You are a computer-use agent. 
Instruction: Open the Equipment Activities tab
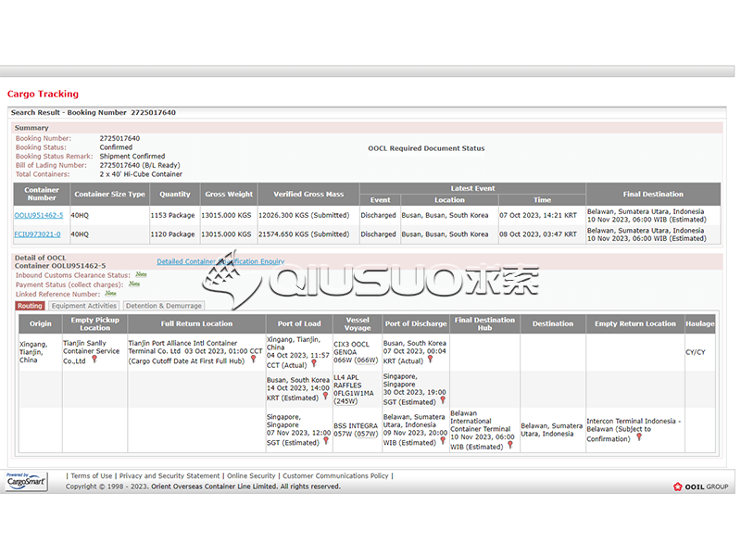coord(84,306)
